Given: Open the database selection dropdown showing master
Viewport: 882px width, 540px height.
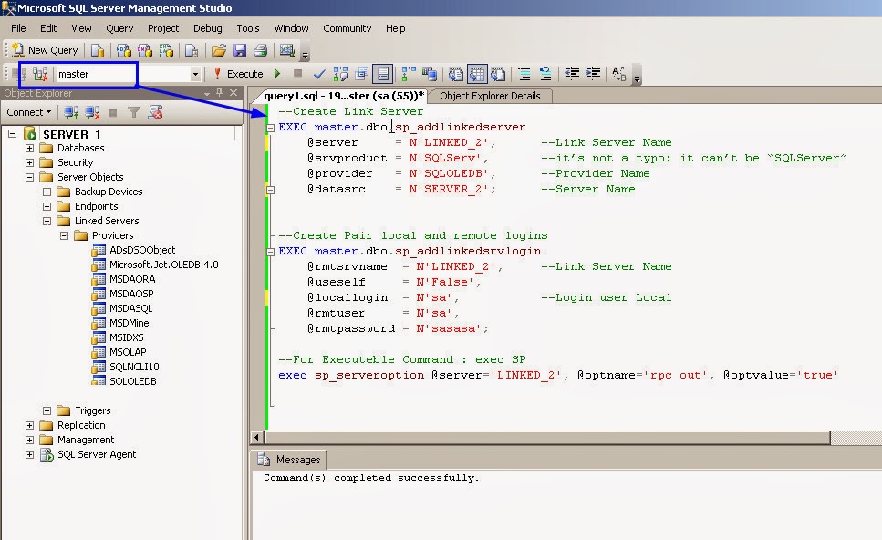Looking at the screenshot, I should pos(195,74).
